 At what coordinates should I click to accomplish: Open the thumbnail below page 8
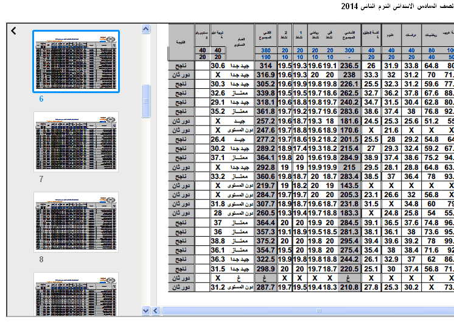pos(76,294)
